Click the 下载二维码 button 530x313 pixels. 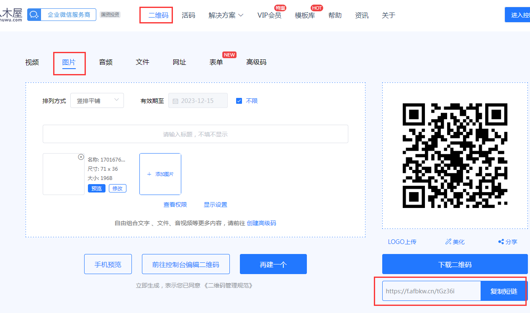pos(455,264)
